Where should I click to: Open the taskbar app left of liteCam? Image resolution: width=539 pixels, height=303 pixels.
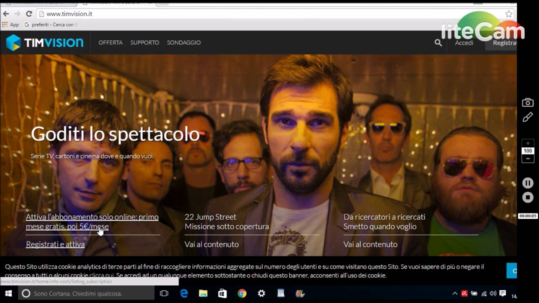pyautogui.click(x=281, y=293)
